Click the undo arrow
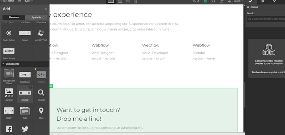The image size is (285, 135). point(194,1)
